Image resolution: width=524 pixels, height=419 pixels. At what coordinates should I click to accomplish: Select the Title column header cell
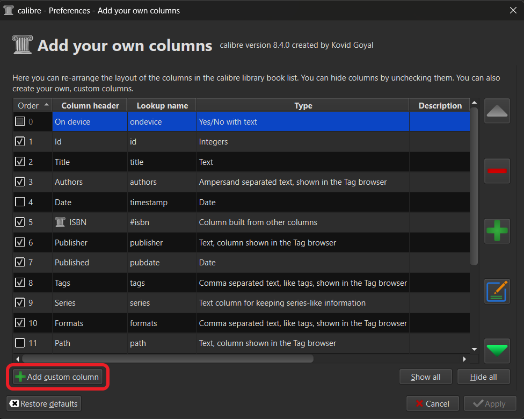coord(90,162)
